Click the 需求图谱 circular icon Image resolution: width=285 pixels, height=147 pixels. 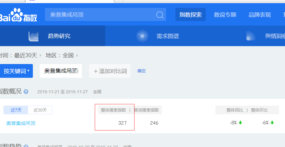(142, 36)
